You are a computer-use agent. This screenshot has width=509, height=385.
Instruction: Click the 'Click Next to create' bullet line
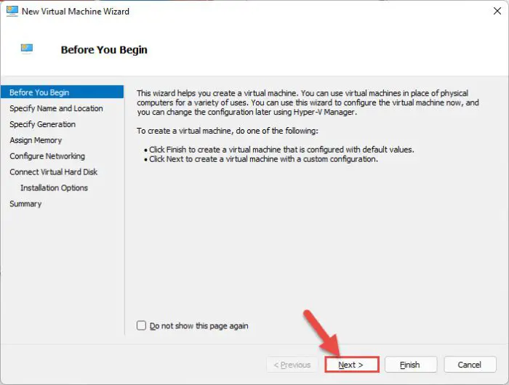(x=263, y=159)
